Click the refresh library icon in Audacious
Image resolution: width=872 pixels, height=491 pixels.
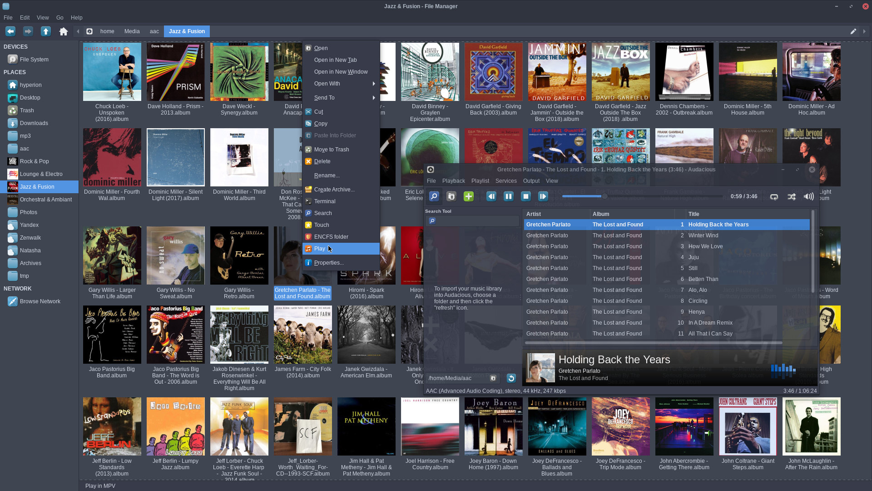click(511, 378)
